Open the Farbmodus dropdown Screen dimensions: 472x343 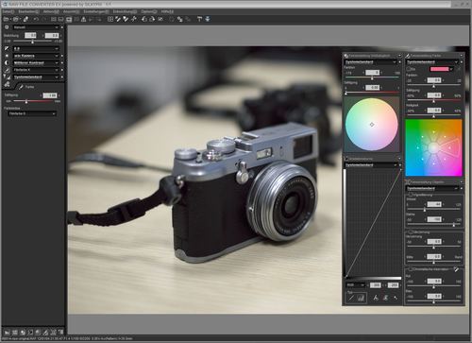point(32,113)
